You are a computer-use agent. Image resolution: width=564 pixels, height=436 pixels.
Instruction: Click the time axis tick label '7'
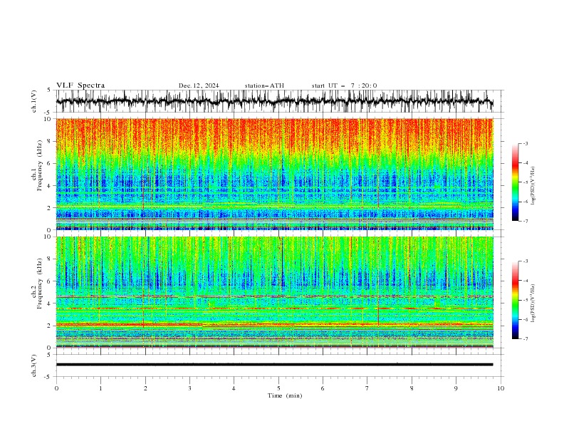(367, 388)
